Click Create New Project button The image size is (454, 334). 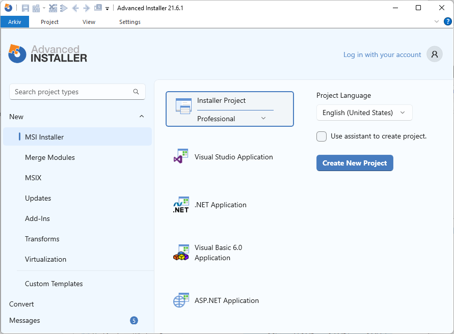355,163
